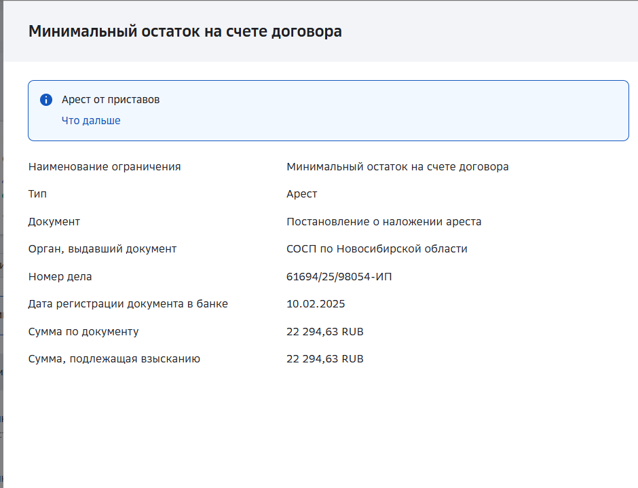The height and width of the screenshot is (488, 638).
Task: Select the type value "Арест"
Action: (x=301, y=194)
